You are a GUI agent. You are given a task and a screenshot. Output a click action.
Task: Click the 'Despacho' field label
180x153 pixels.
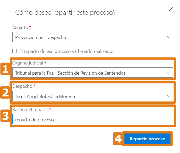coord(22,86)
